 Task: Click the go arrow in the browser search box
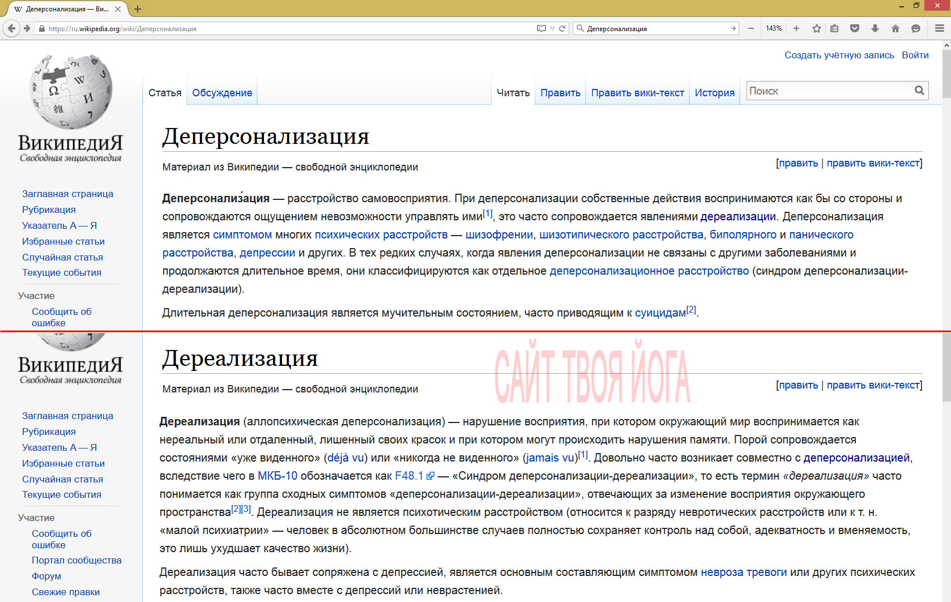(733, 28)
